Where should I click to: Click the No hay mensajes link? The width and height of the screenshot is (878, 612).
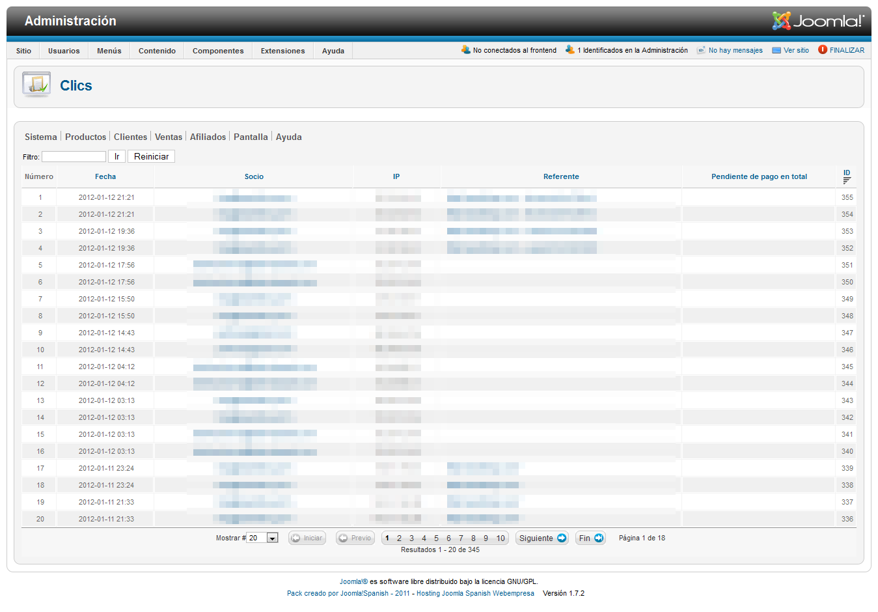(735, 50)
